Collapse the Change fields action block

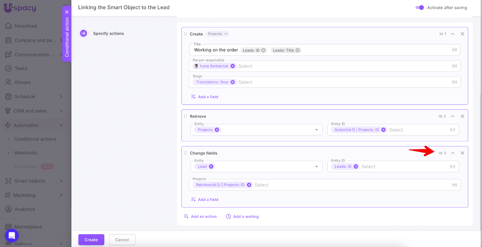[452, 153]
